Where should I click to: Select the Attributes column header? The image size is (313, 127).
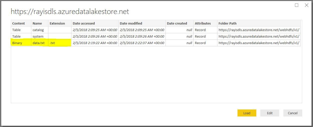pos(203,23)
